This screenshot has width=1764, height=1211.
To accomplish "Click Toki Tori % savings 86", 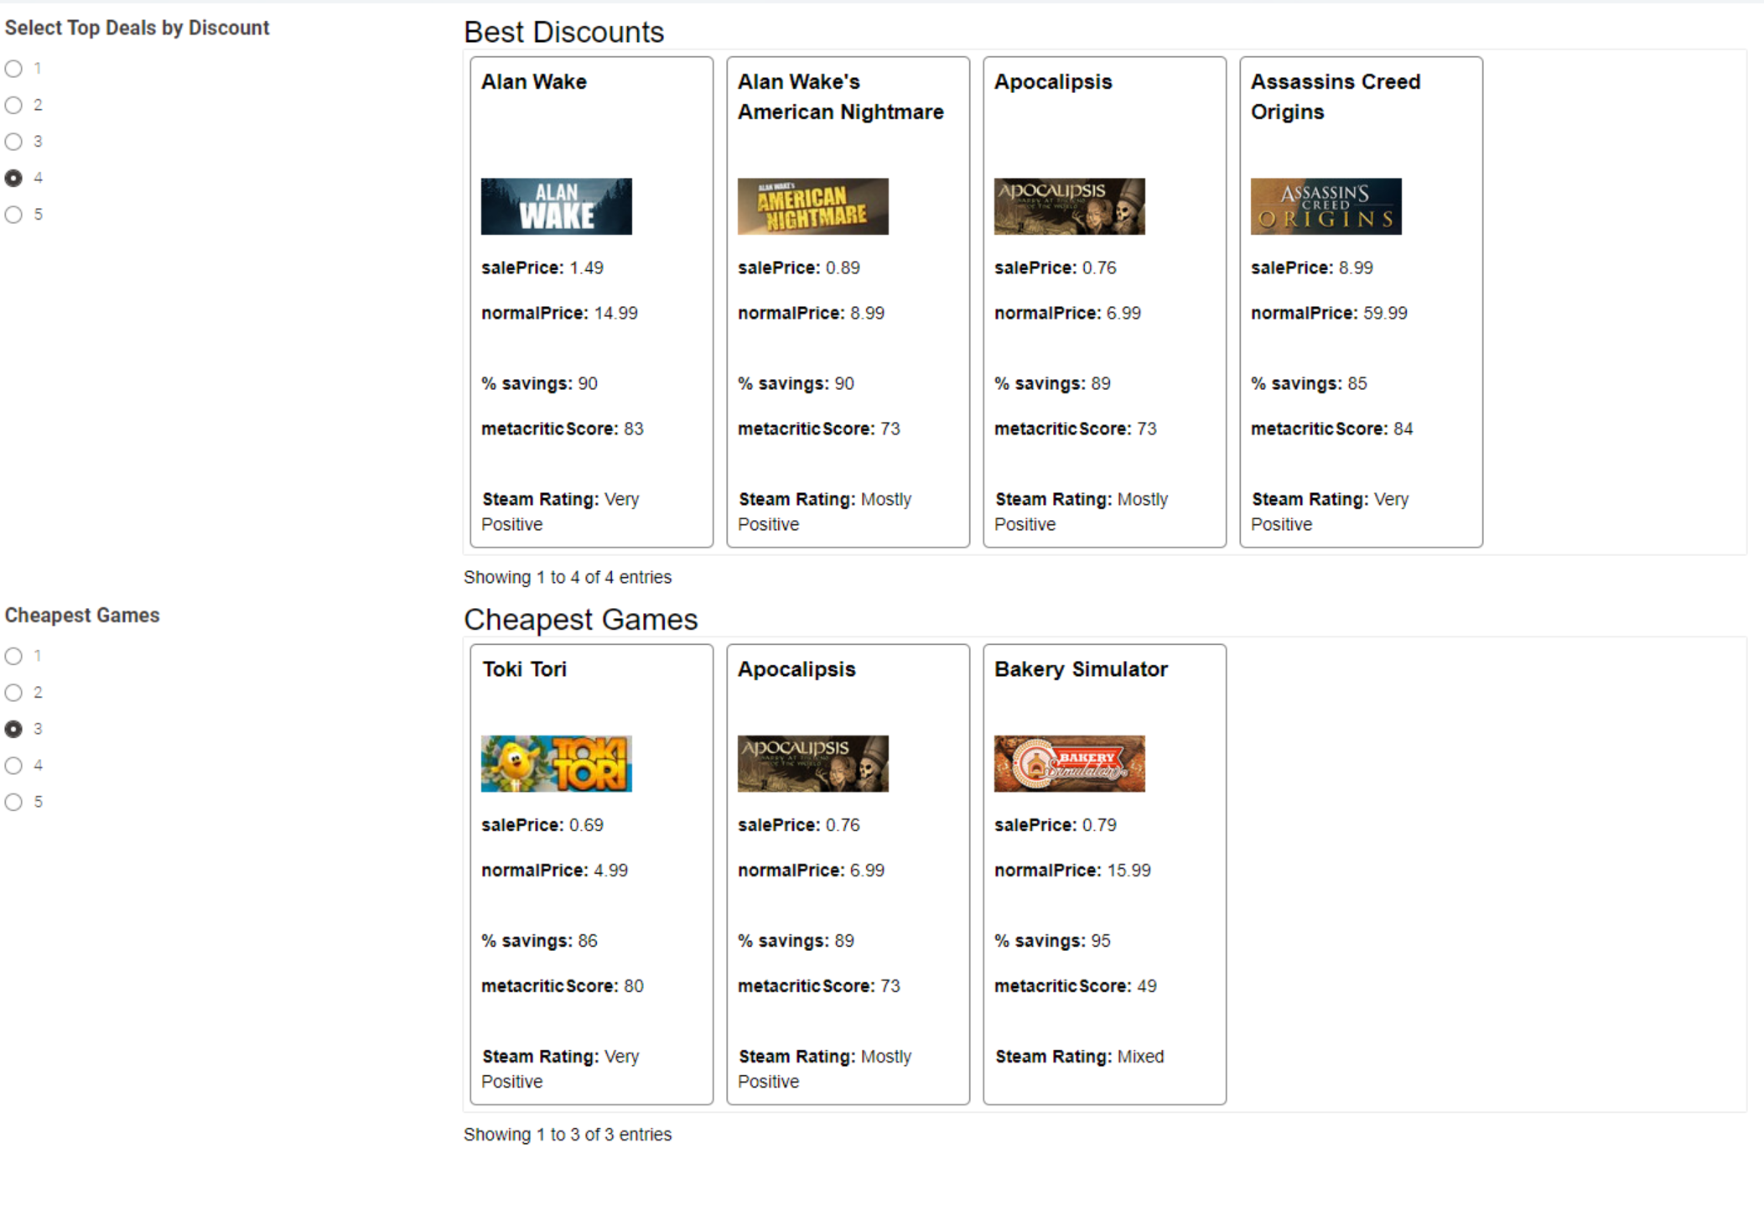I will click(539, 941).
